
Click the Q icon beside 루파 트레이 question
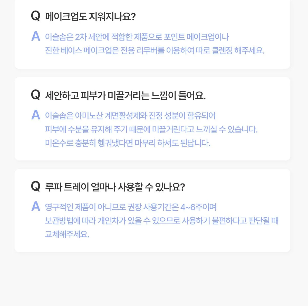pyautogui.click(x=36, y=186)
